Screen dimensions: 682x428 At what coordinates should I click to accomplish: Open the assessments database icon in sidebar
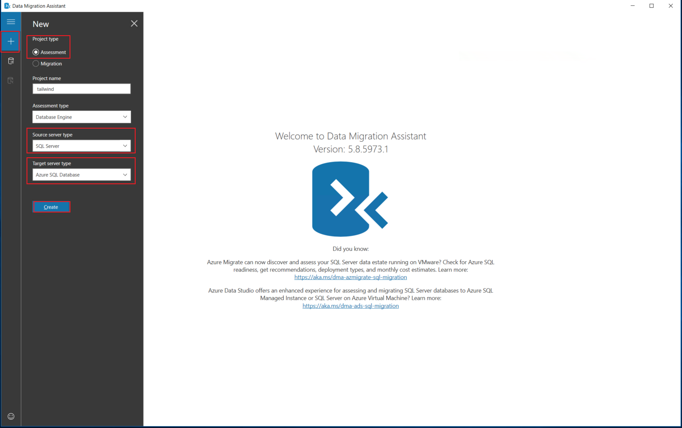[x=11, y=61]
